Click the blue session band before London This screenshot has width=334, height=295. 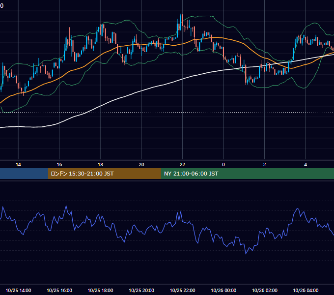tap(24, 174)
